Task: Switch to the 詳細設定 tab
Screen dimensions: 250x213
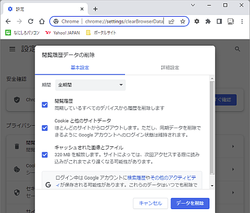Action: click(x=170, y=68)
